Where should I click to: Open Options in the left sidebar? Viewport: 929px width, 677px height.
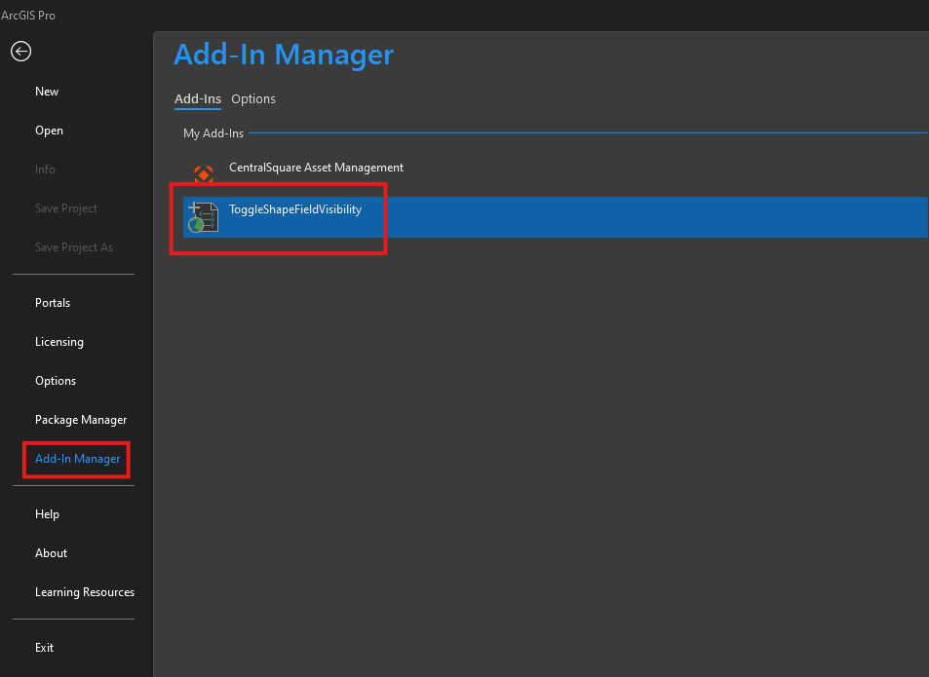point(56,381)
